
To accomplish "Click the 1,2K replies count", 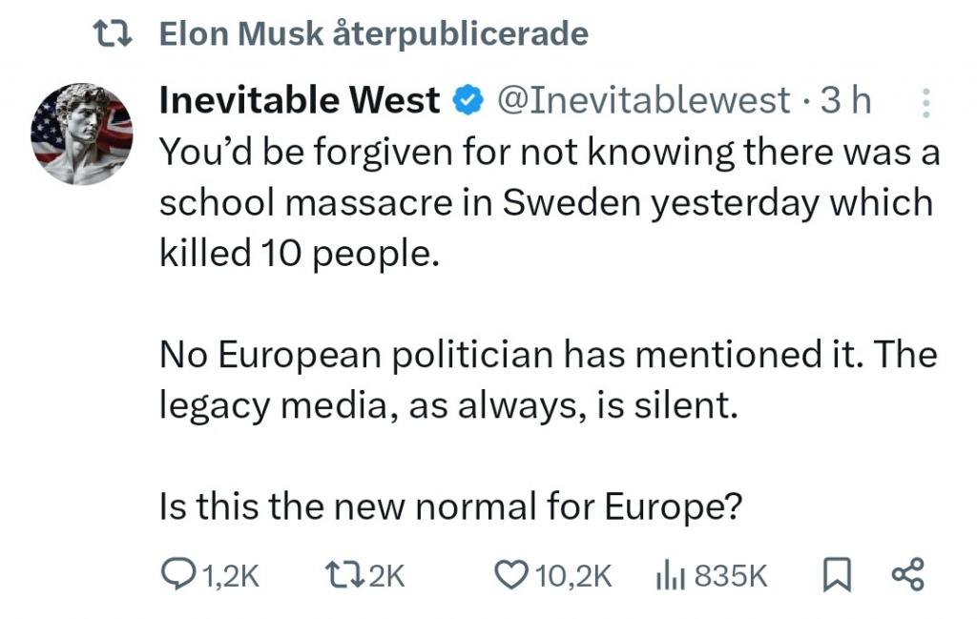I will tap(230, 575).
